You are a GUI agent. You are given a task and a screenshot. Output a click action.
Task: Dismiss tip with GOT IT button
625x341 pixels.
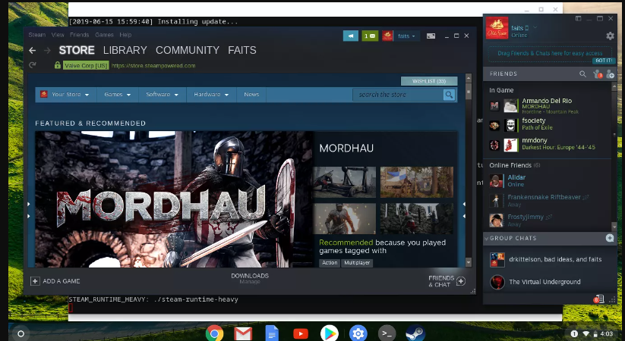604,61
